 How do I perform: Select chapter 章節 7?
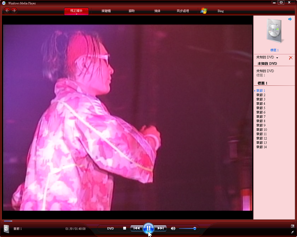[261, 117]
